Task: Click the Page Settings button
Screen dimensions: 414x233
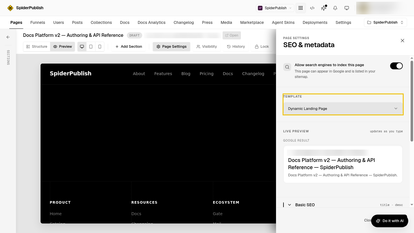Action: (172, 47)
